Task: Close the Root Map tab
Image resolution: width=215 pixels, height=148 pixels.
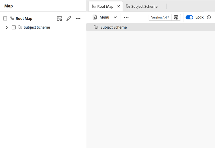Action: tap(119, 6)
